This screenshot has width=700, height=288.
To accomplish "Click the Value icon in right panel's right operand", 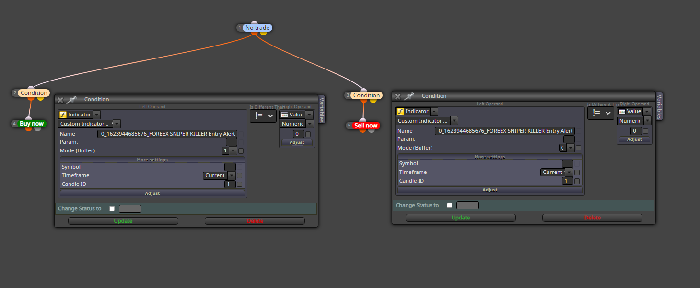I will tap(622, 112).
